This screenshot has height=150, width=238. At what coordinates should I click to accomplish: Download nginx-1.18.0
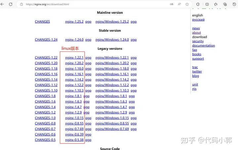point(74,69)
